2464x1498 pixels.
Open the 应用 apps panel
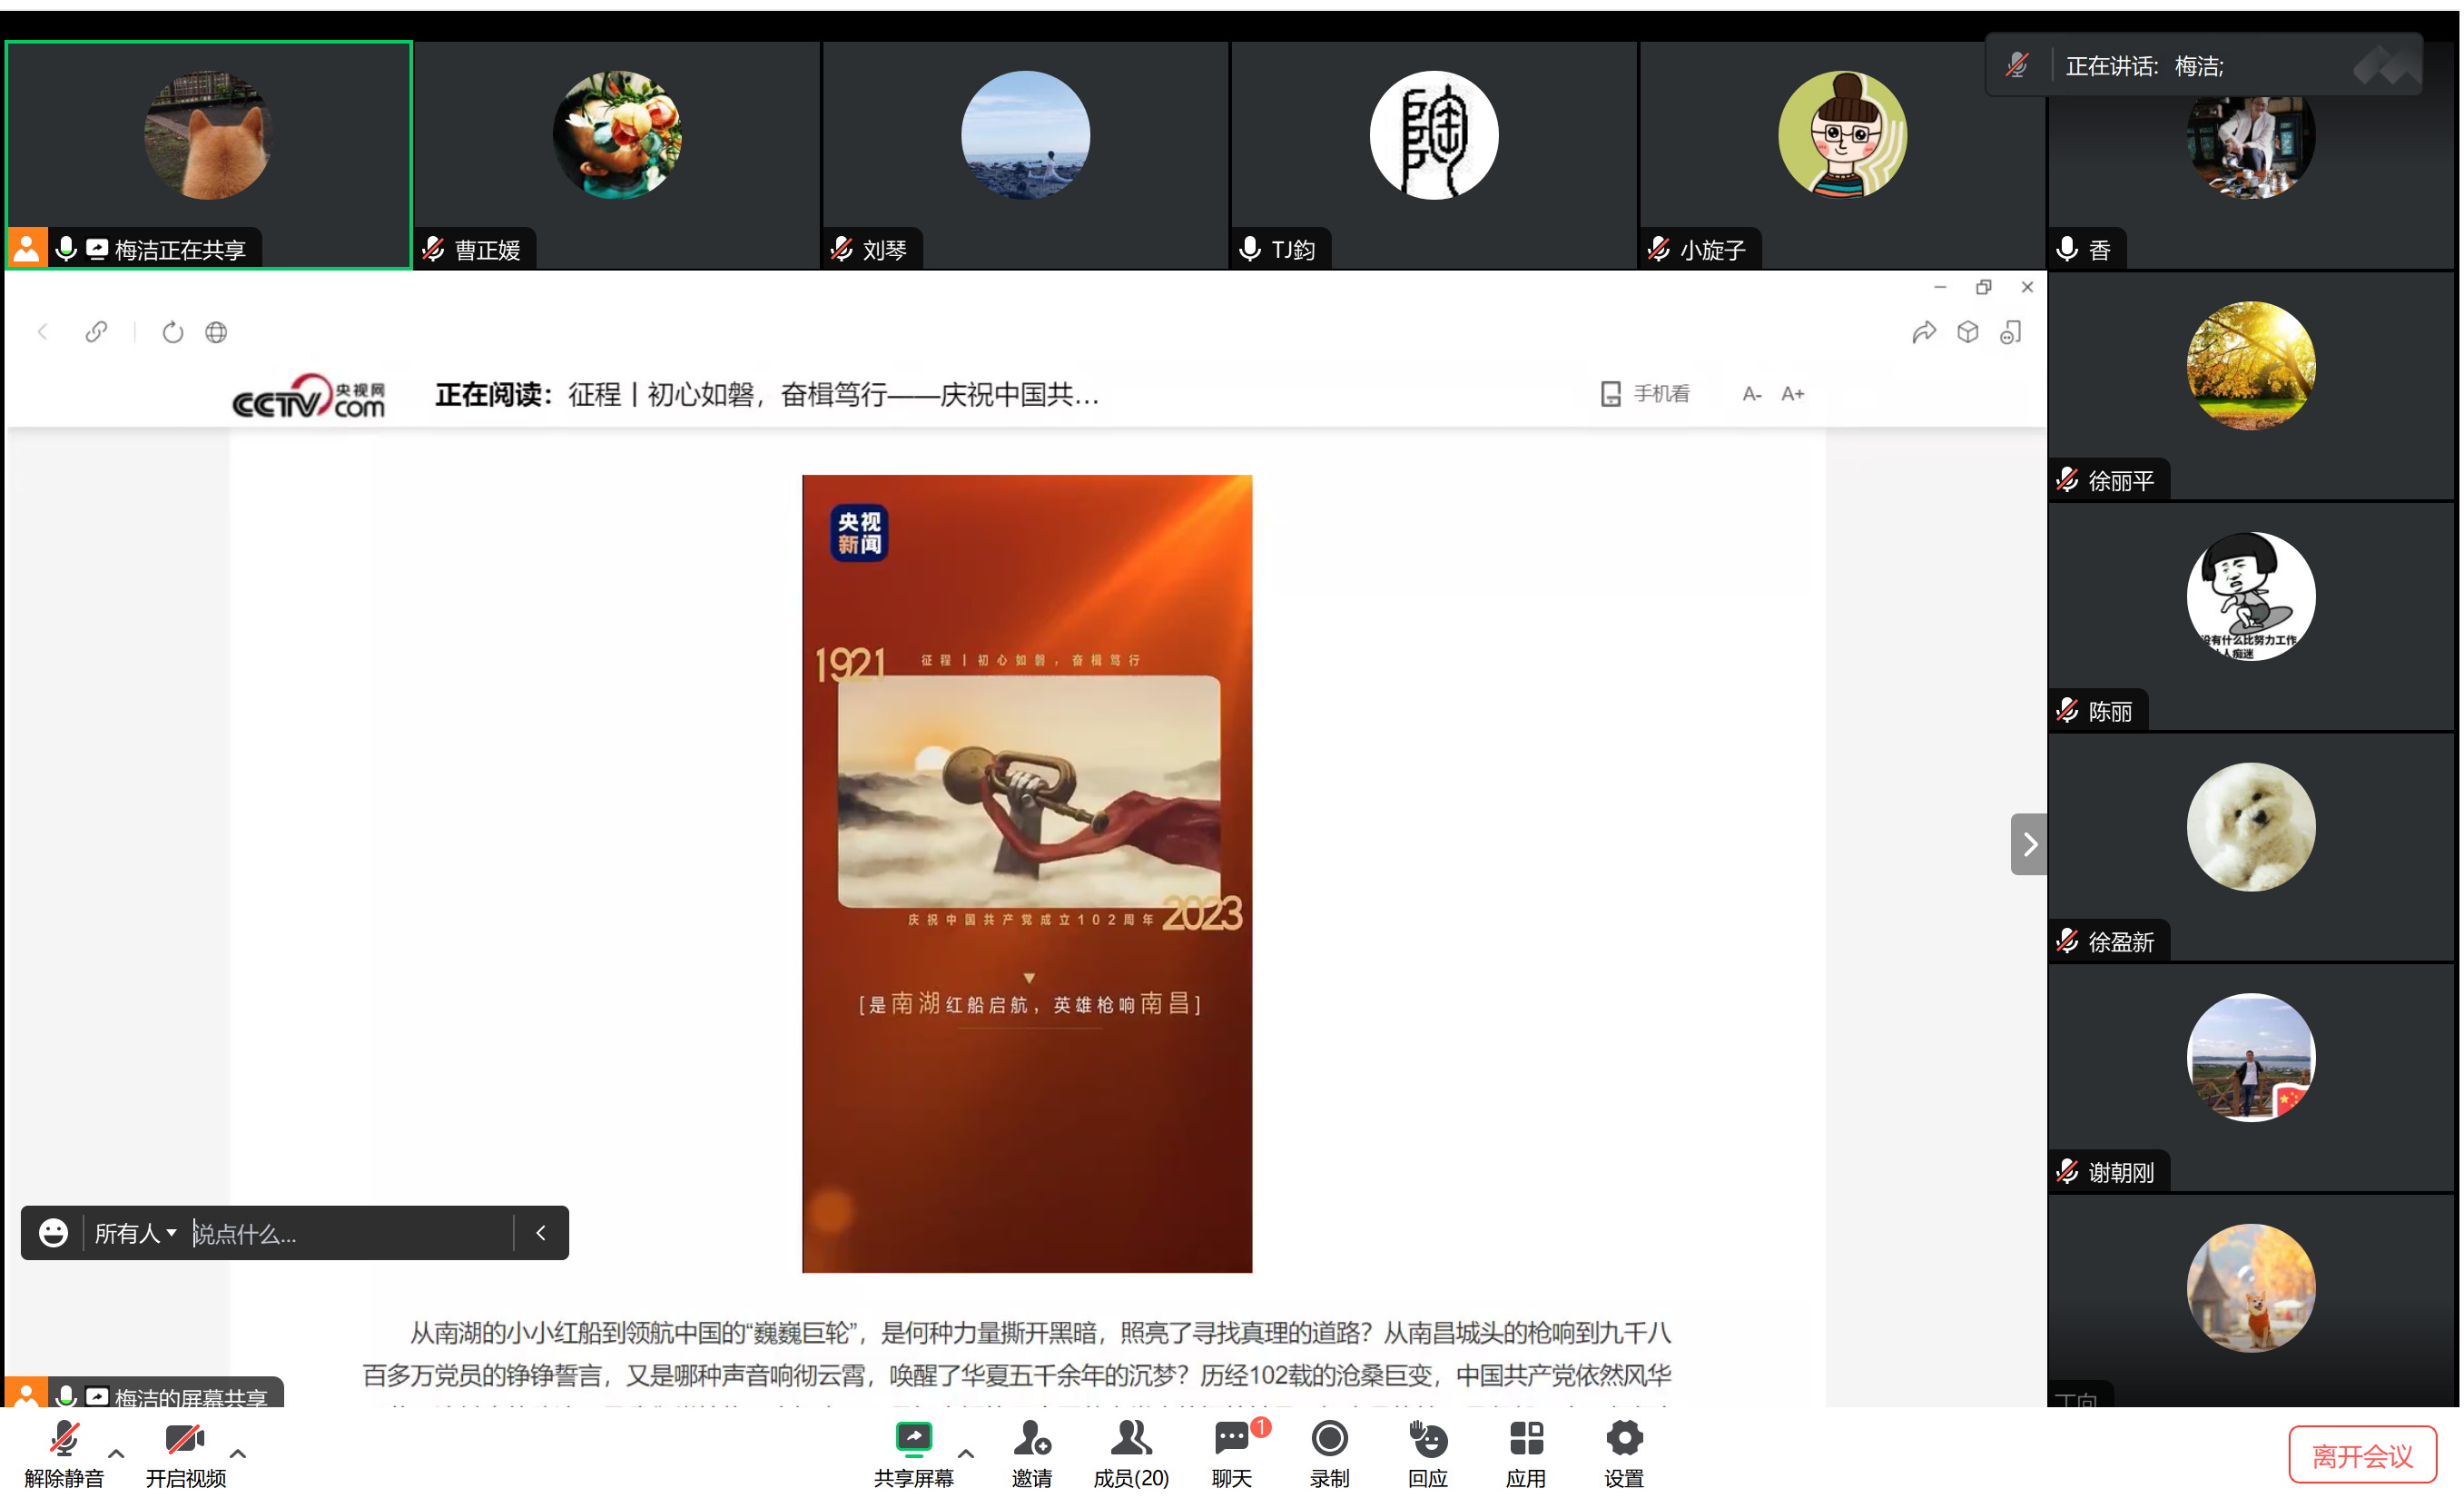tap(1525, 1454)
